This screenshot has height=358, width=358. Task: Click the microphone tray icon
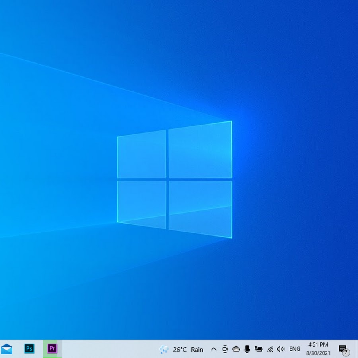(247, 349)
